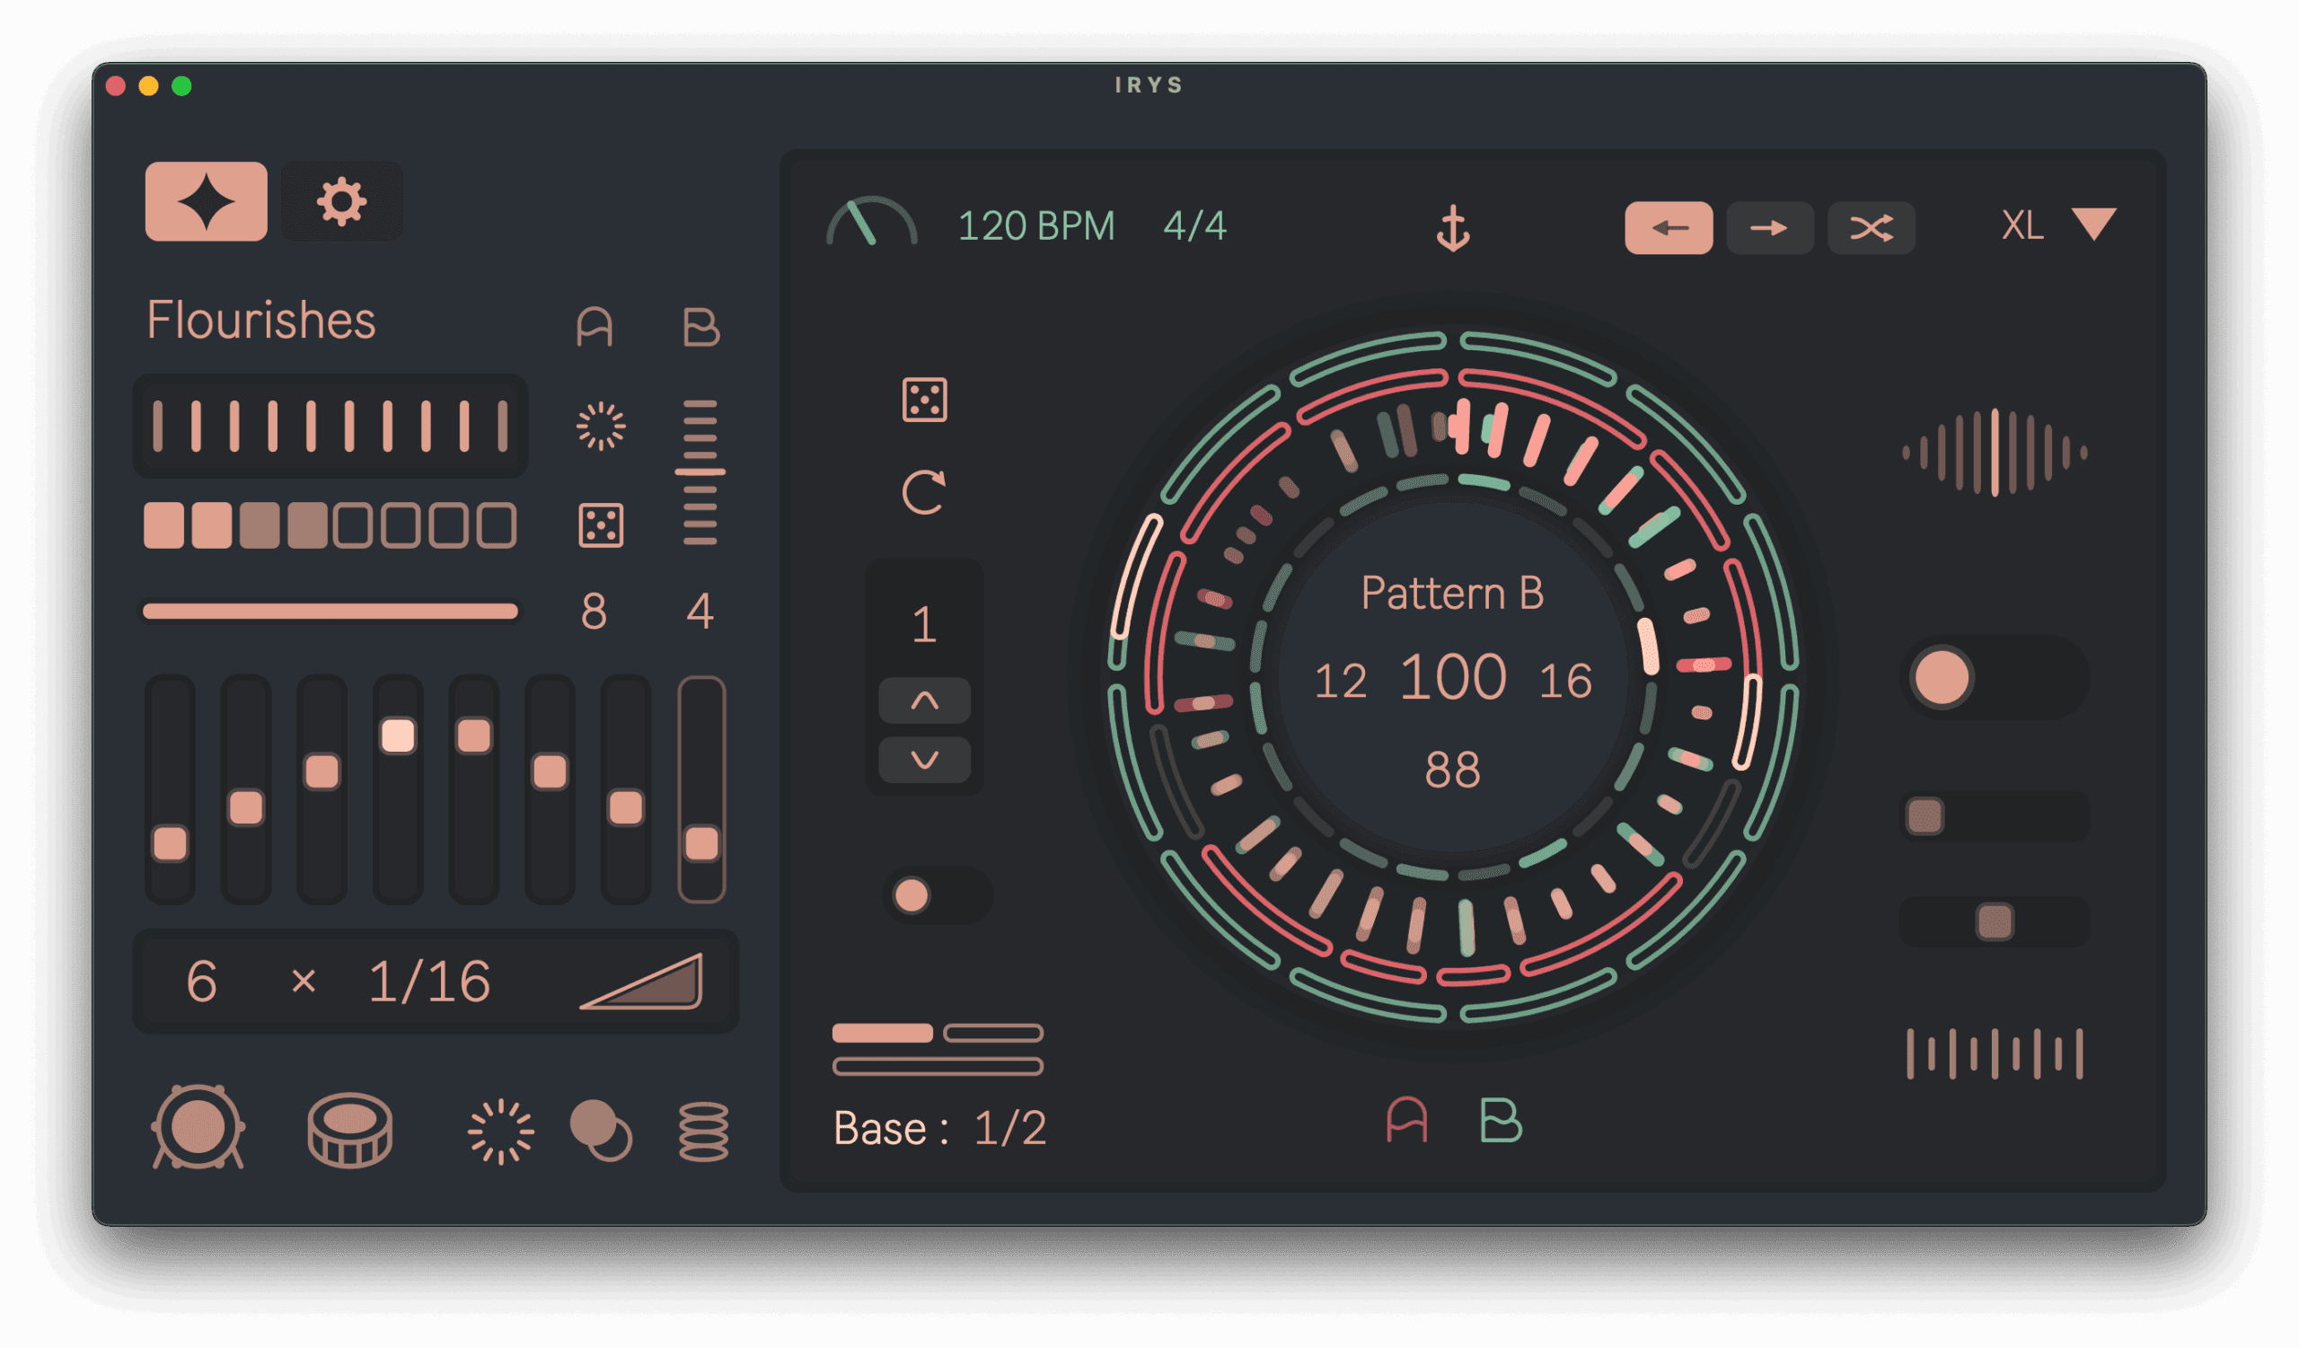Click the Base : 1/2 value
The height and width of the screenshot is (1348, 2299).
[x=939, y=1129]
